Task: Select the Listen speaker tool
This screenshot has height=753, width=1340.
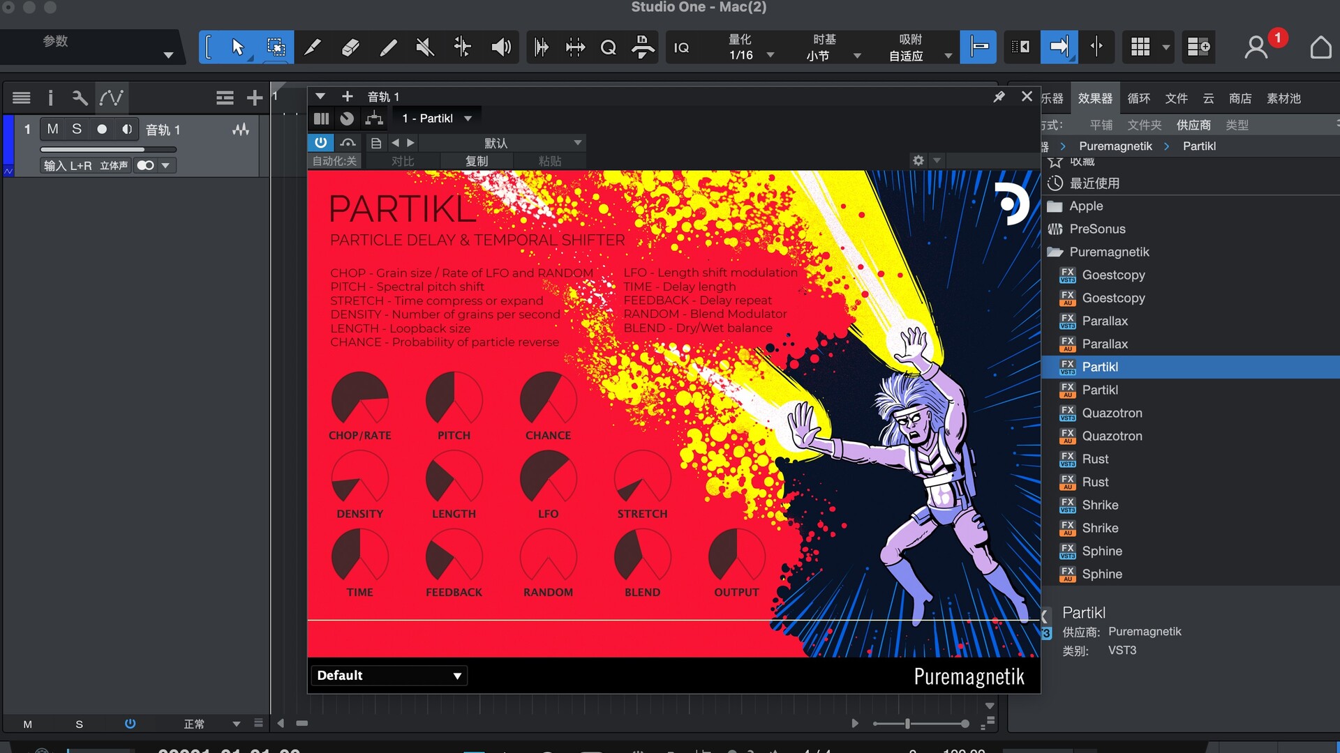Action: 500,47
